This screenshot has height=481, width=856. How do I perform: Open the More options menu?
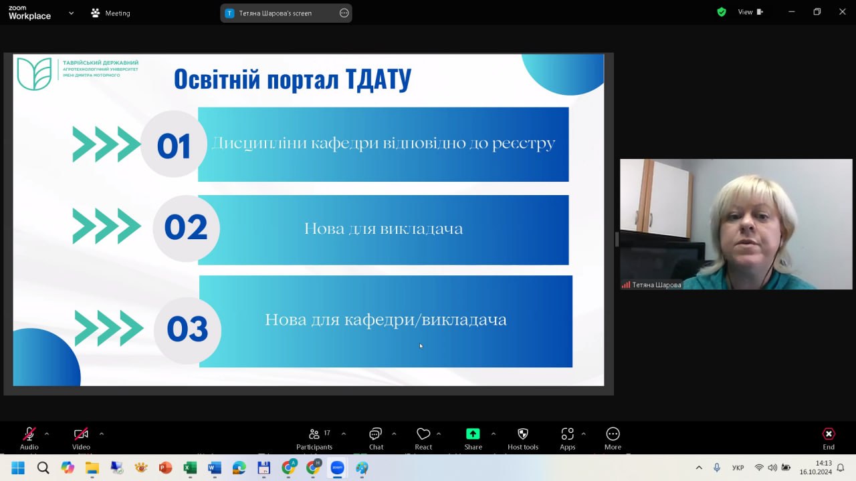tap(613, 438)
